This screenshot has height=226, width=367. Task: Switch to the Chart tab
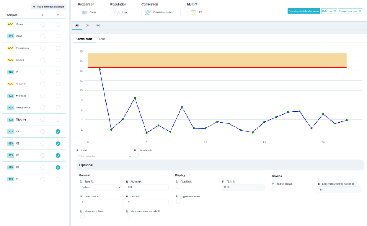click(x=102, y=39)
